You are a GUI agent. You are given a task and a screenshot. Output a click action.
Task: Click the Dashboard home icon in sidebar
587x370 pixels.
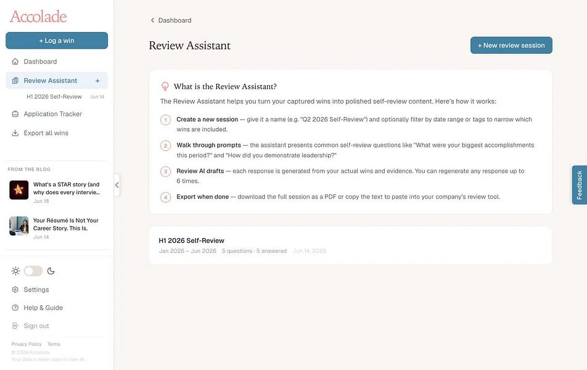point(15,62)
